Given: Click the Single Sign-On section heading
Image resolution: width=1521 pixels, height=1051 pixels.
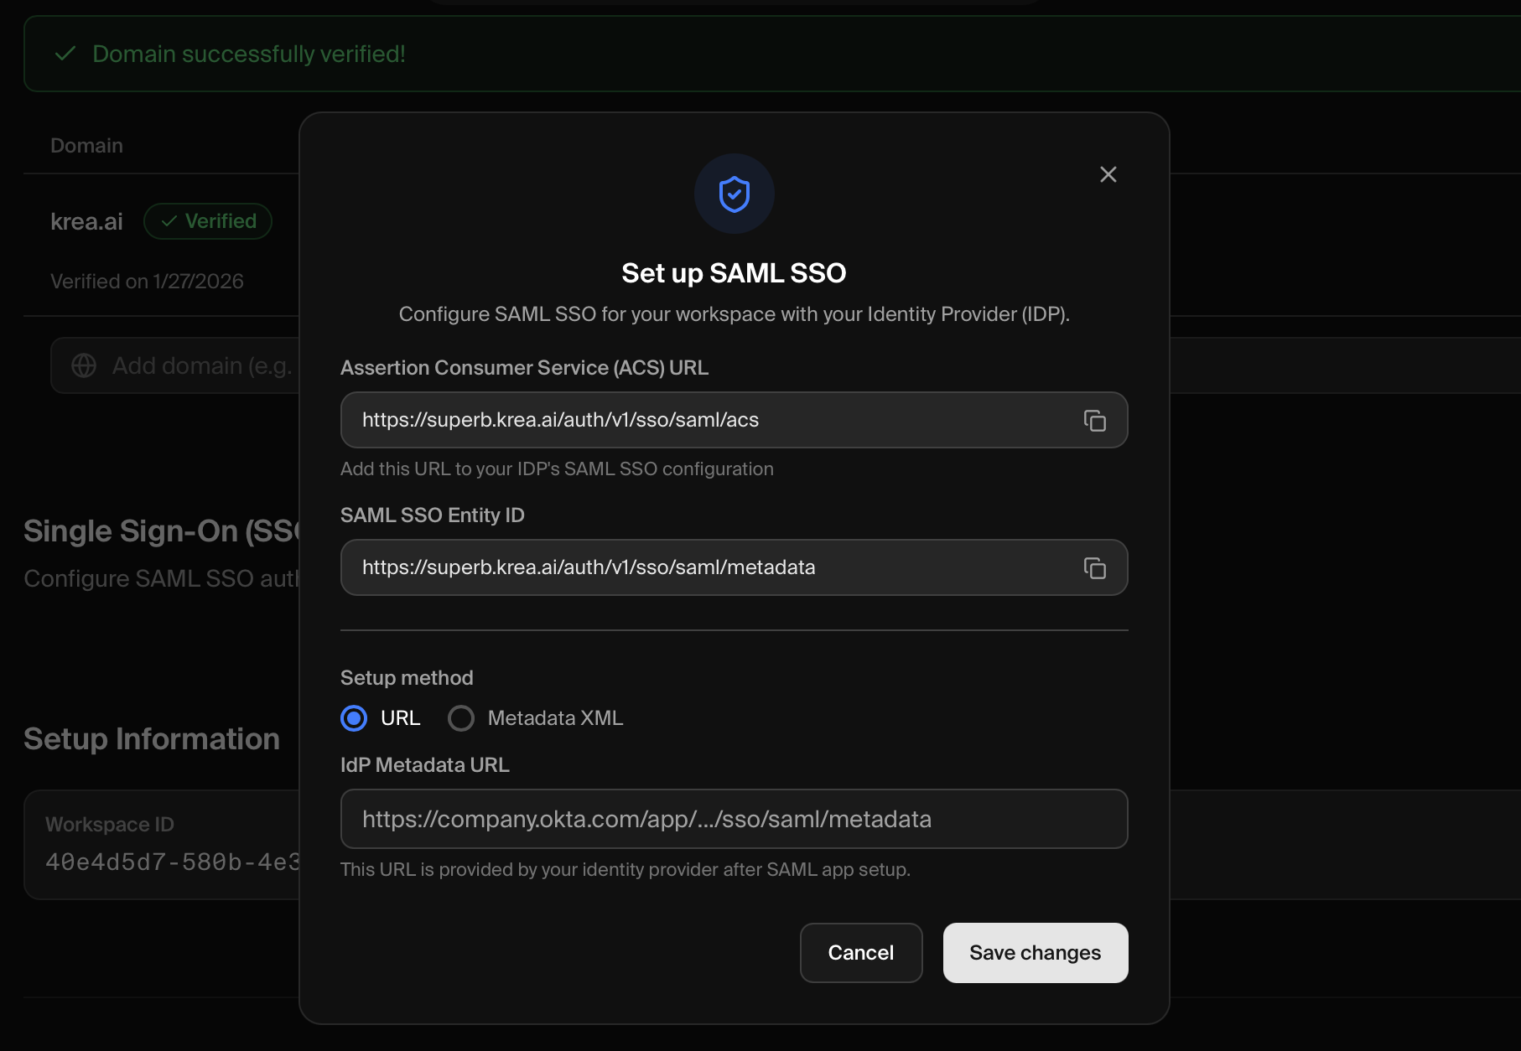Looking at the screenshot, I should tap(161, 531).
